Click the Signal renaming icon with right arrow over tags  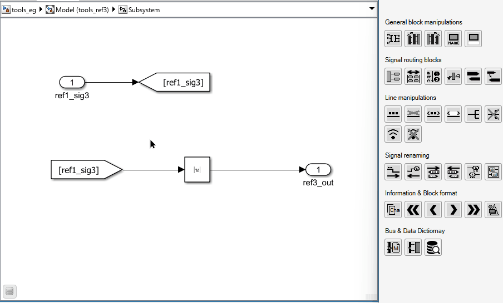(x=433, y=172)
